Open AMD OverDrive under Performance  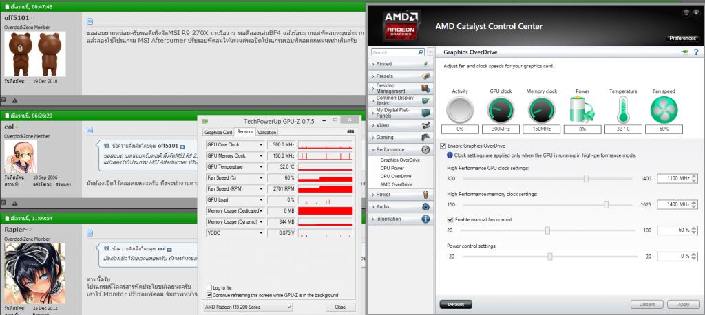click(x=396, y=184)
